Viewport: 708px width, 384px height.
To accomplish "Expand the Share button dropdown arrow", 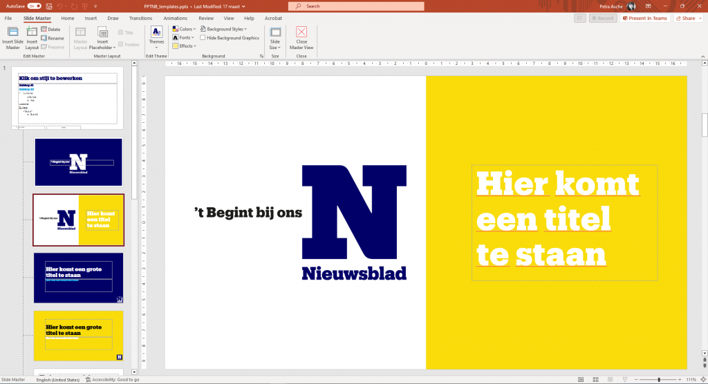I will (x=700, y=18).
